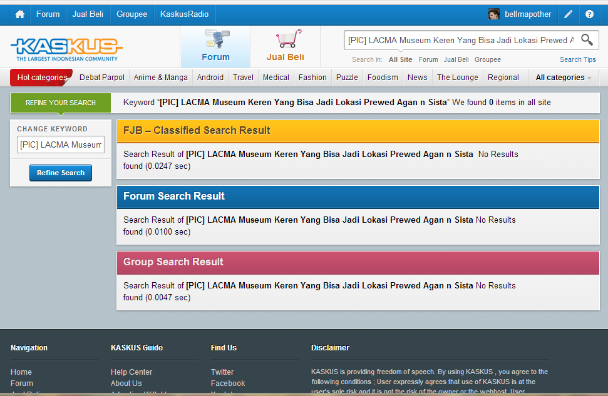Open Fashion category
Viewport: 608px width, 396px height.
312,78
